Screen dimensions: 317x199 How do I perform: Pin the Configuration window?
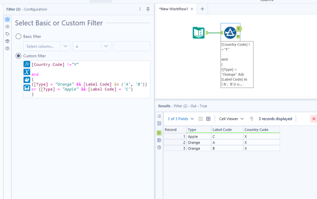148,9
